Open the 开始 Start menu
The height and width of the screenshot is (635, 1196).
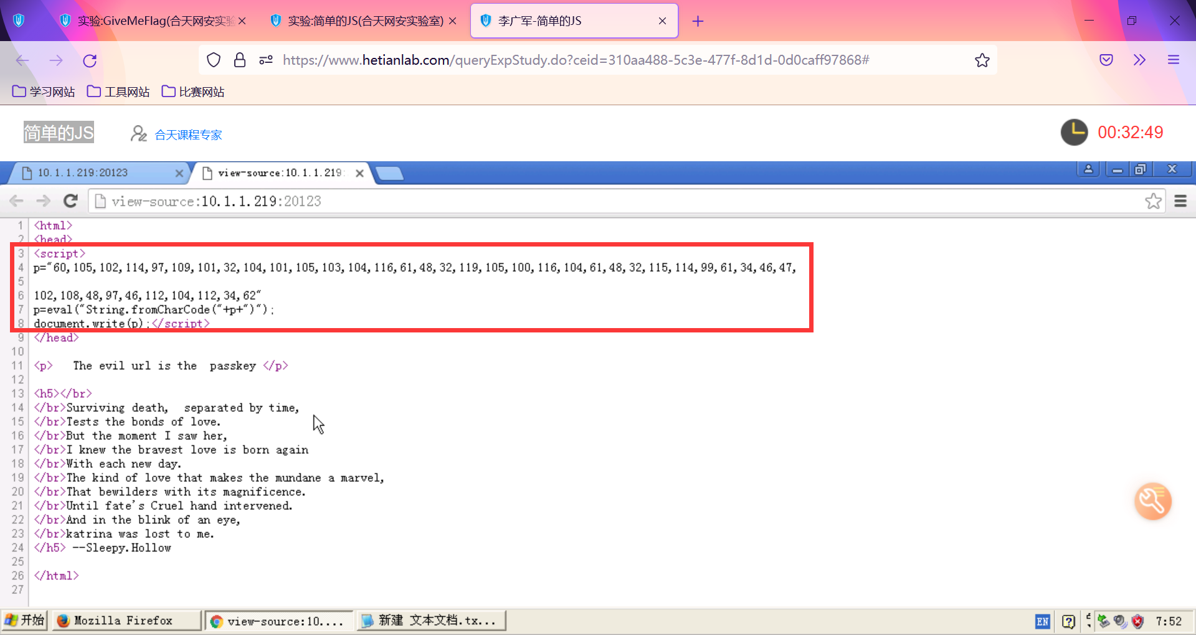click(x=25, y=620)
